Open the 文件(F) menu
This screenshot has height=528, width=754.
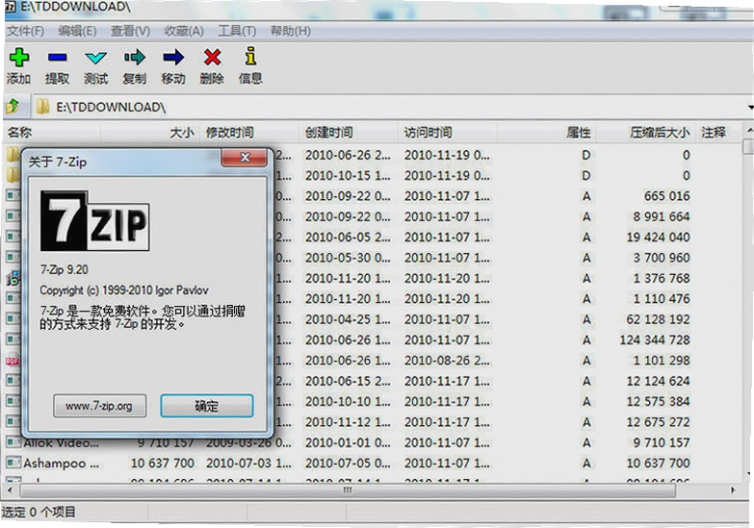[x=25, y=31]
